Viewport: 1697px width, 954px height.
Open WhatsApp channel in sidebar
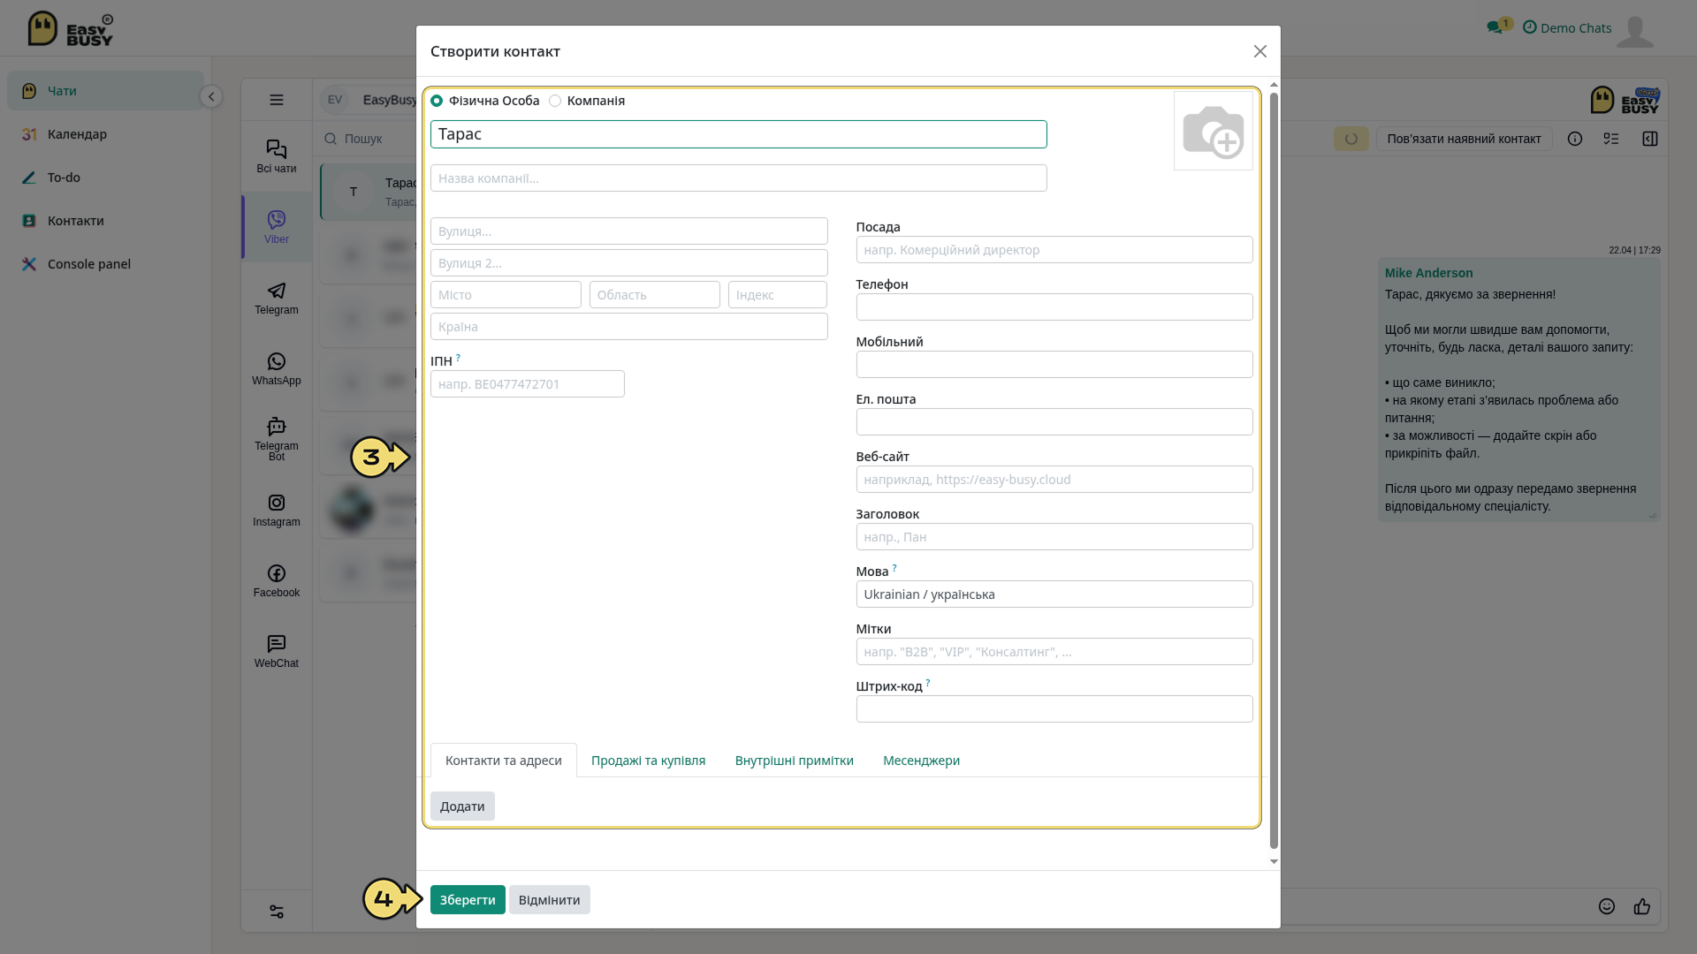[277, 369]
